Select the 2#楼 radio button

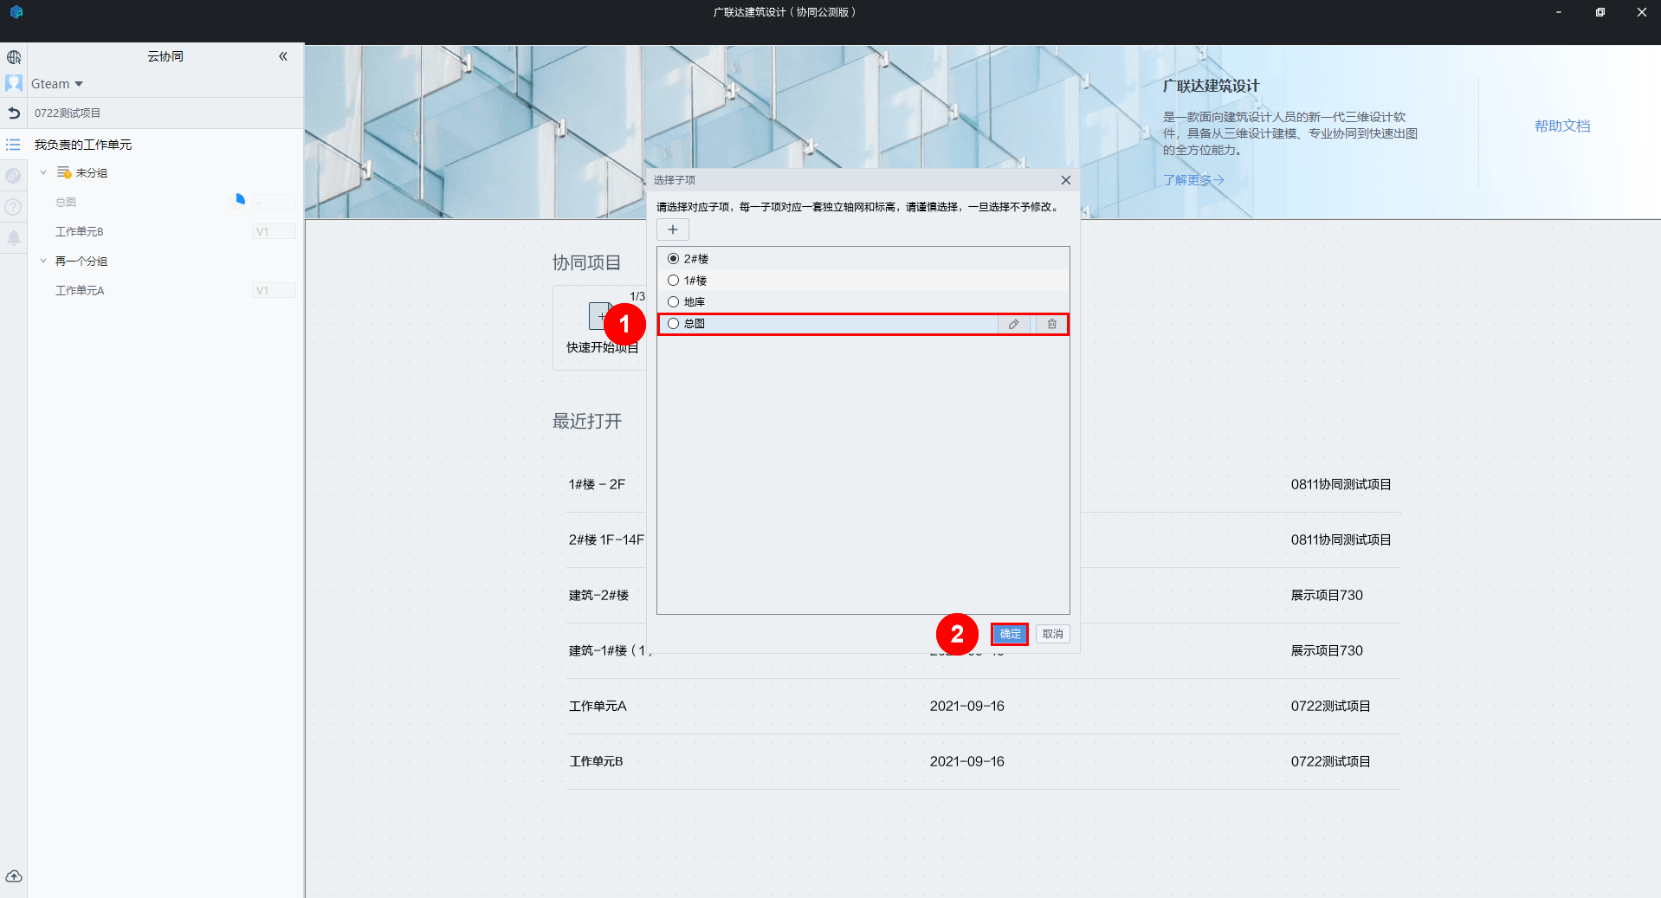tap(673, 259)
